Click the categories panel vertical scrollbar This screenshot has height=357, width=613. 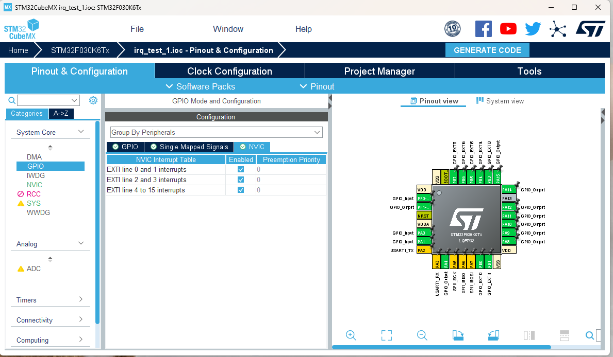pyautogui.click(x=97, y=222)
